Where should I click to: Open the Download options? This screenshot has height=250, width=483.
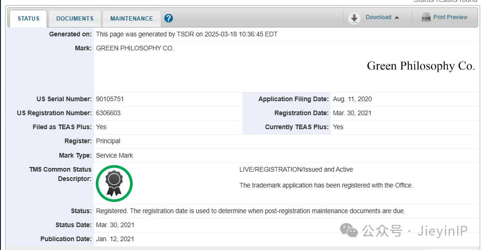pyautogui.click(x=378, y=17)
